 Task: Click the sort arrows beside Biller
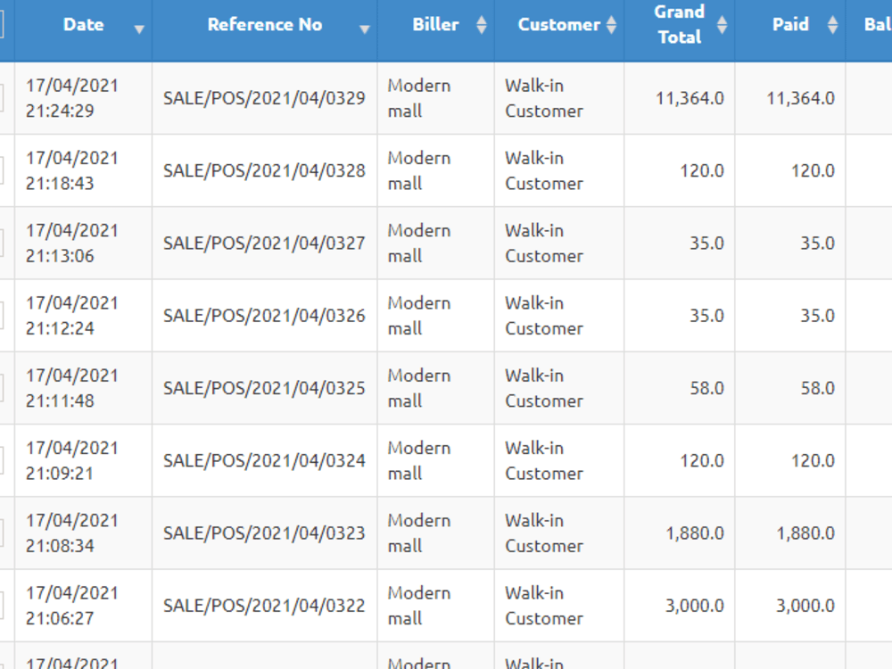pyautogui.click(x=482, y=24)
